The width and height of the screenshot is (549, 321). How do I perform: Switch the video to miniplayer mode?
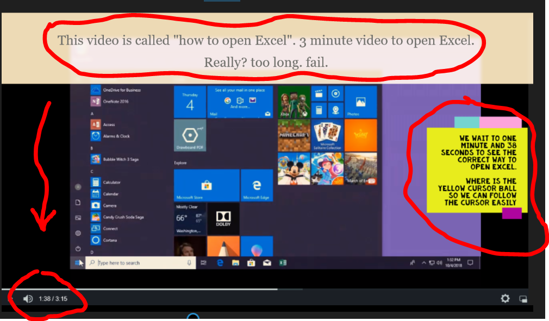tap(523, 299)
